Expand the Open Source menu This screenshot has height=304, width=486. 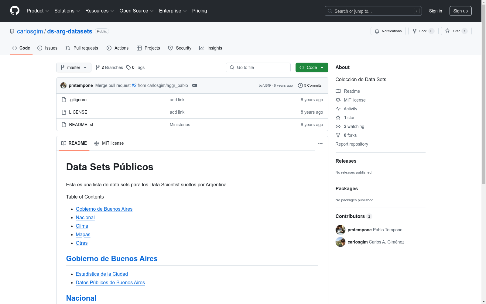coord(137,11)
